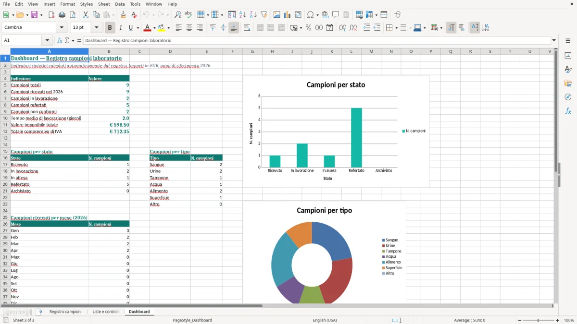Sort descending Z to A

pos(253,15)
